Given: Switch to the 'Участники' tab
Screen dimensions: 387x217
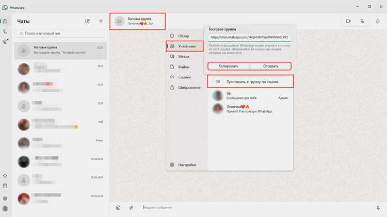Looking at the screenshot, I should pyautogui.click(x=185, y=46).
